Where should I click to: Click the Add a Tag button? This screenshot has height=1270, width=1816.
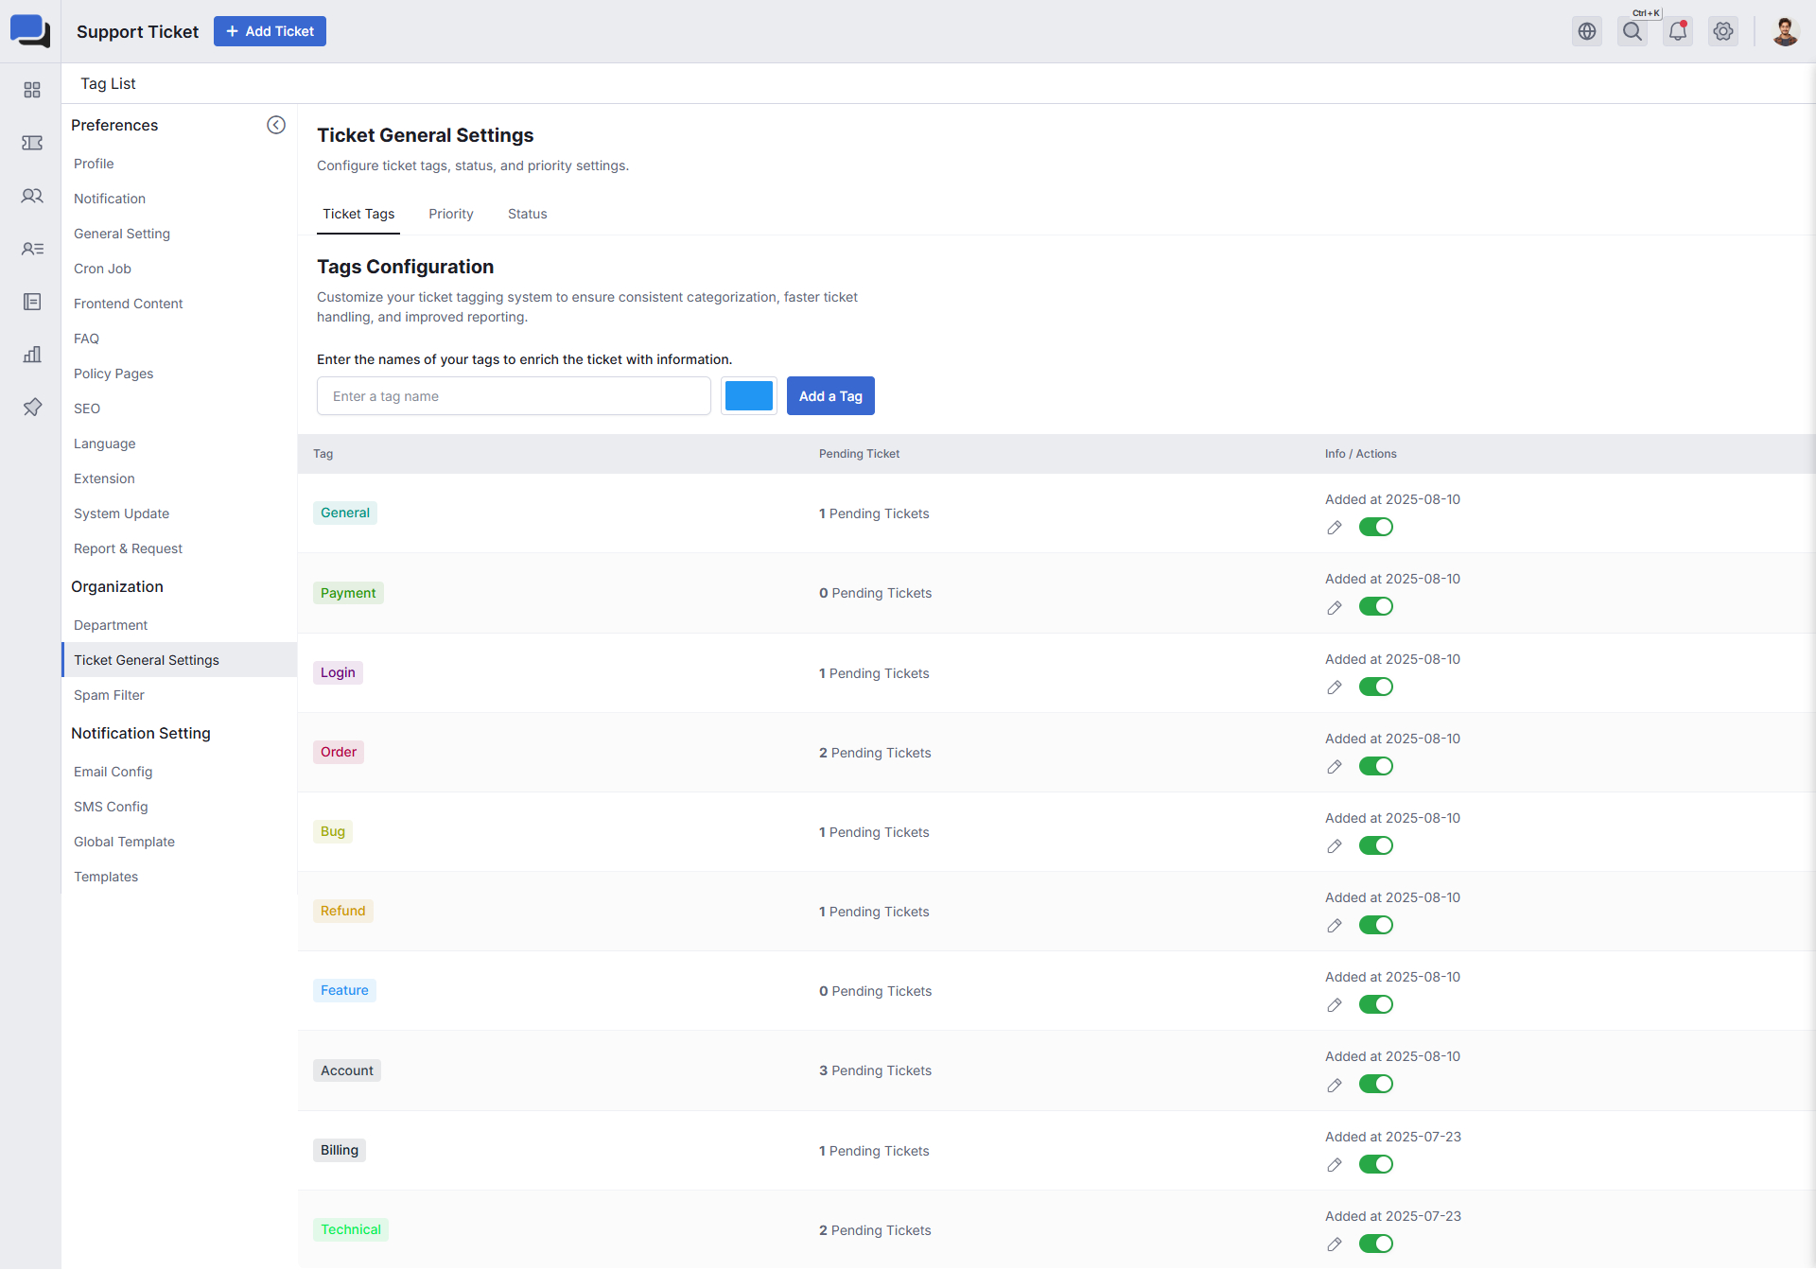(830, 396)
